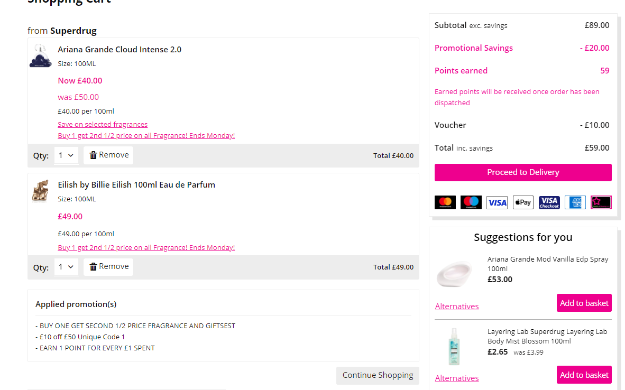View Alternatives for Layering Lab Body Mist

[x=457, y=378]
